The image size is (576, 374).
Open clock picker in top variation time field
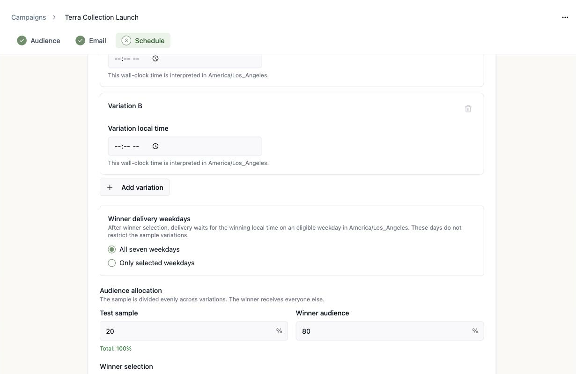point(155,59)
